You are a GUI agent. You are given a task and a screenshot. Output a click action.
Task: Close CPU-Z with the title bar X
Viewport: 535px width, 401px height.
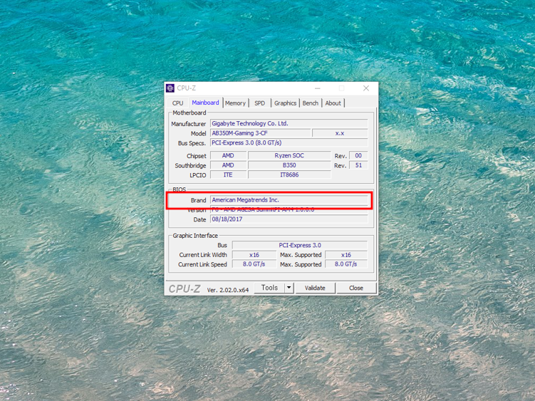[x=366, y=88]
